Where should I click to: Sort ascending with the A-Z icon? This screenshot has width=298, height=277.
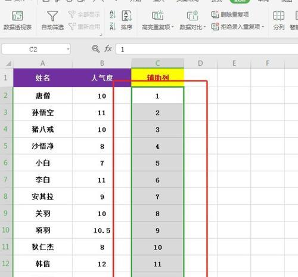coord(113,14)
